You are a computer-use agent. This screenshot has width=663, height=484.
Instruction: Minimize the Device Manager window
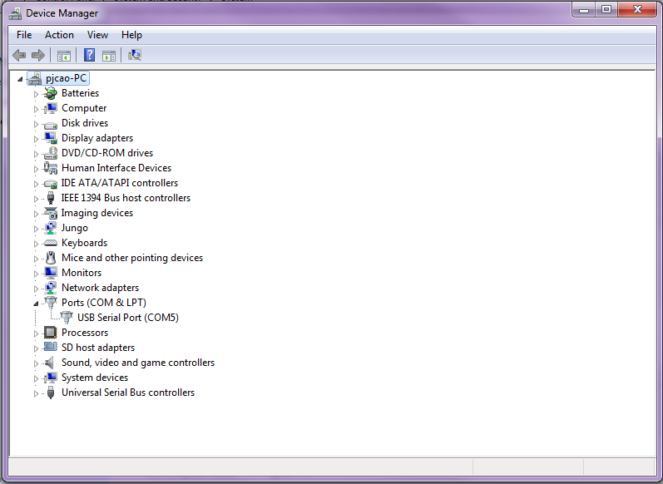[x=584, y=9]
